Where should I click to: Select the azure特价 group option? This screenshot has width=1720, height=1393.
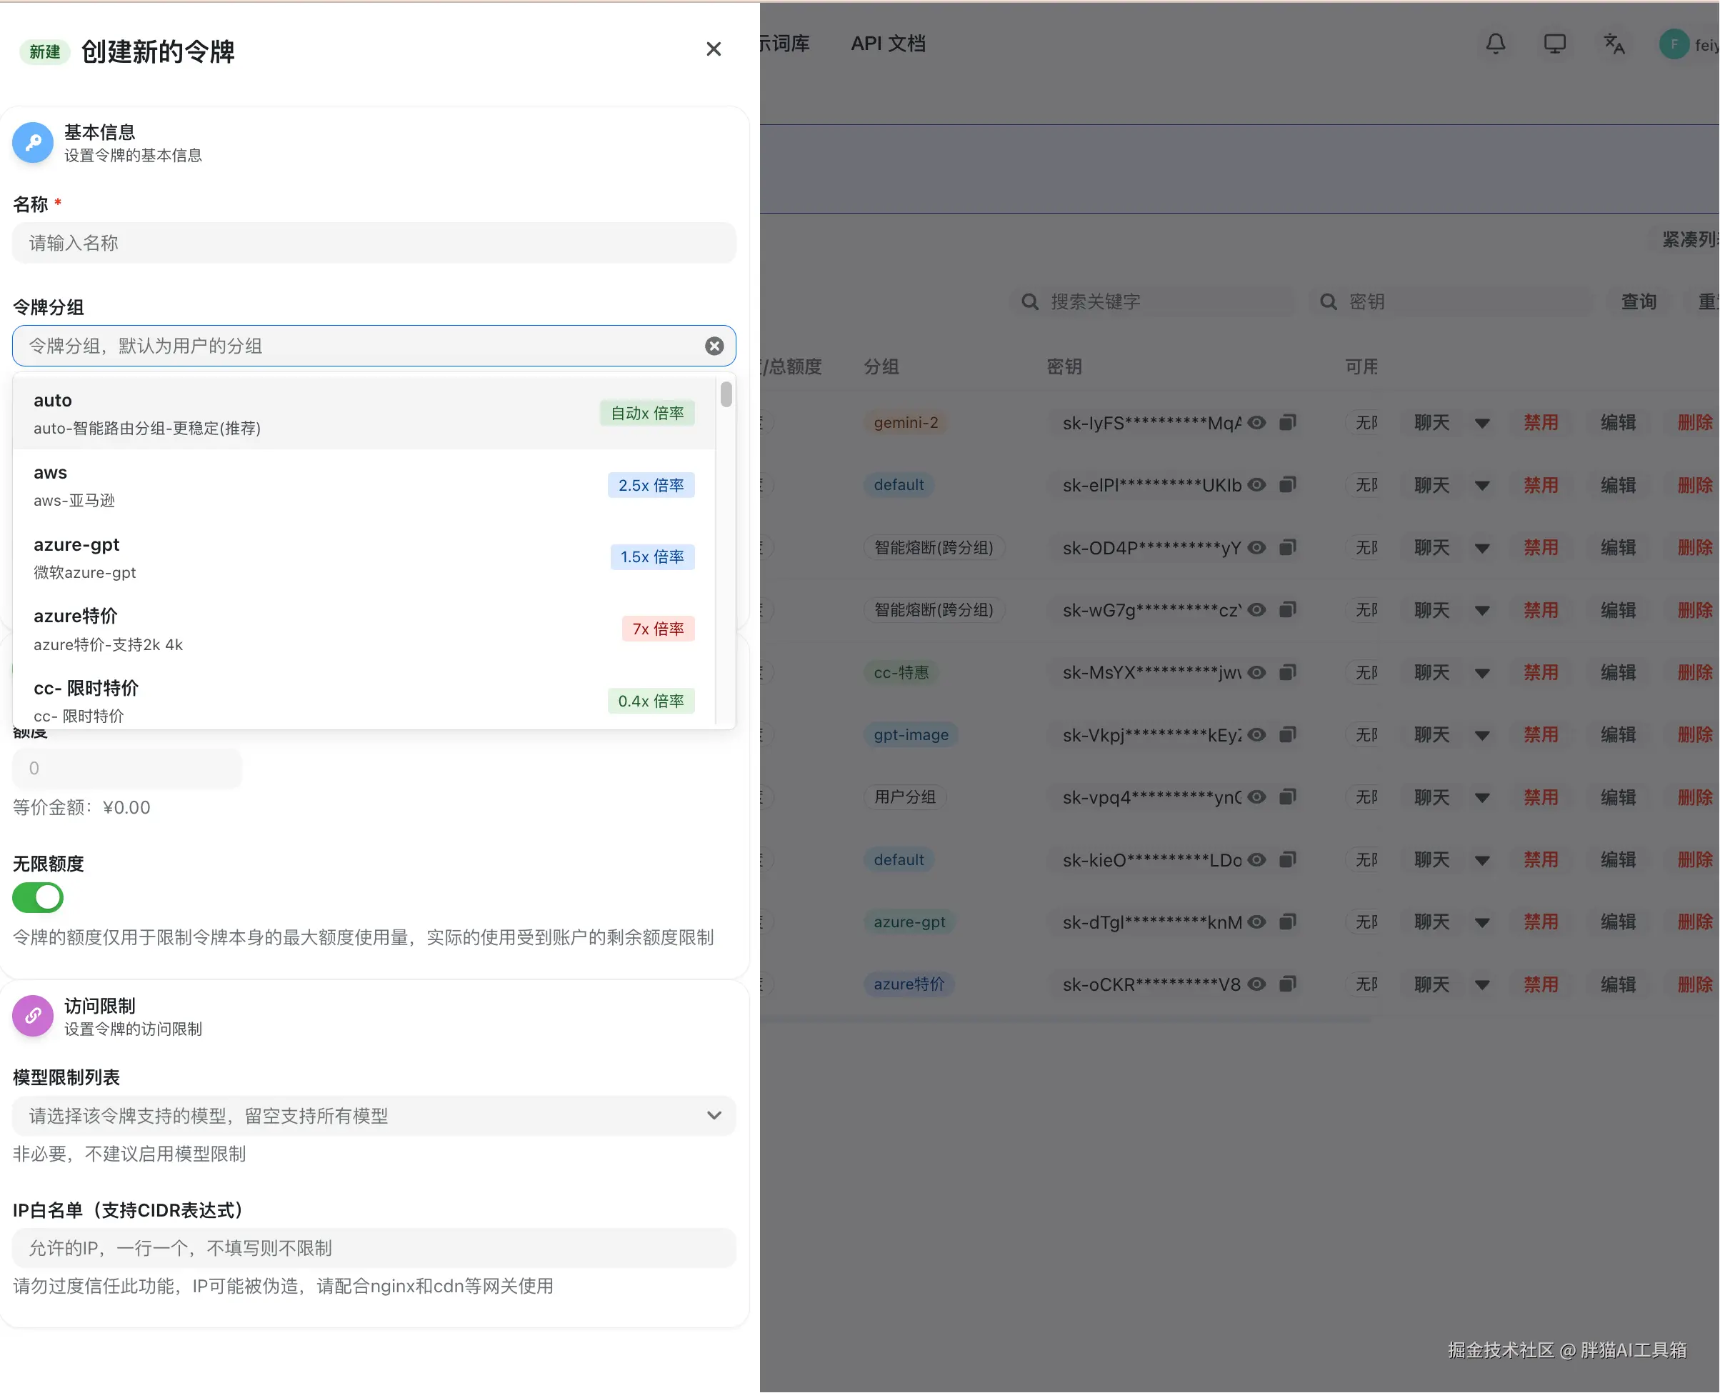coord(364,629)
